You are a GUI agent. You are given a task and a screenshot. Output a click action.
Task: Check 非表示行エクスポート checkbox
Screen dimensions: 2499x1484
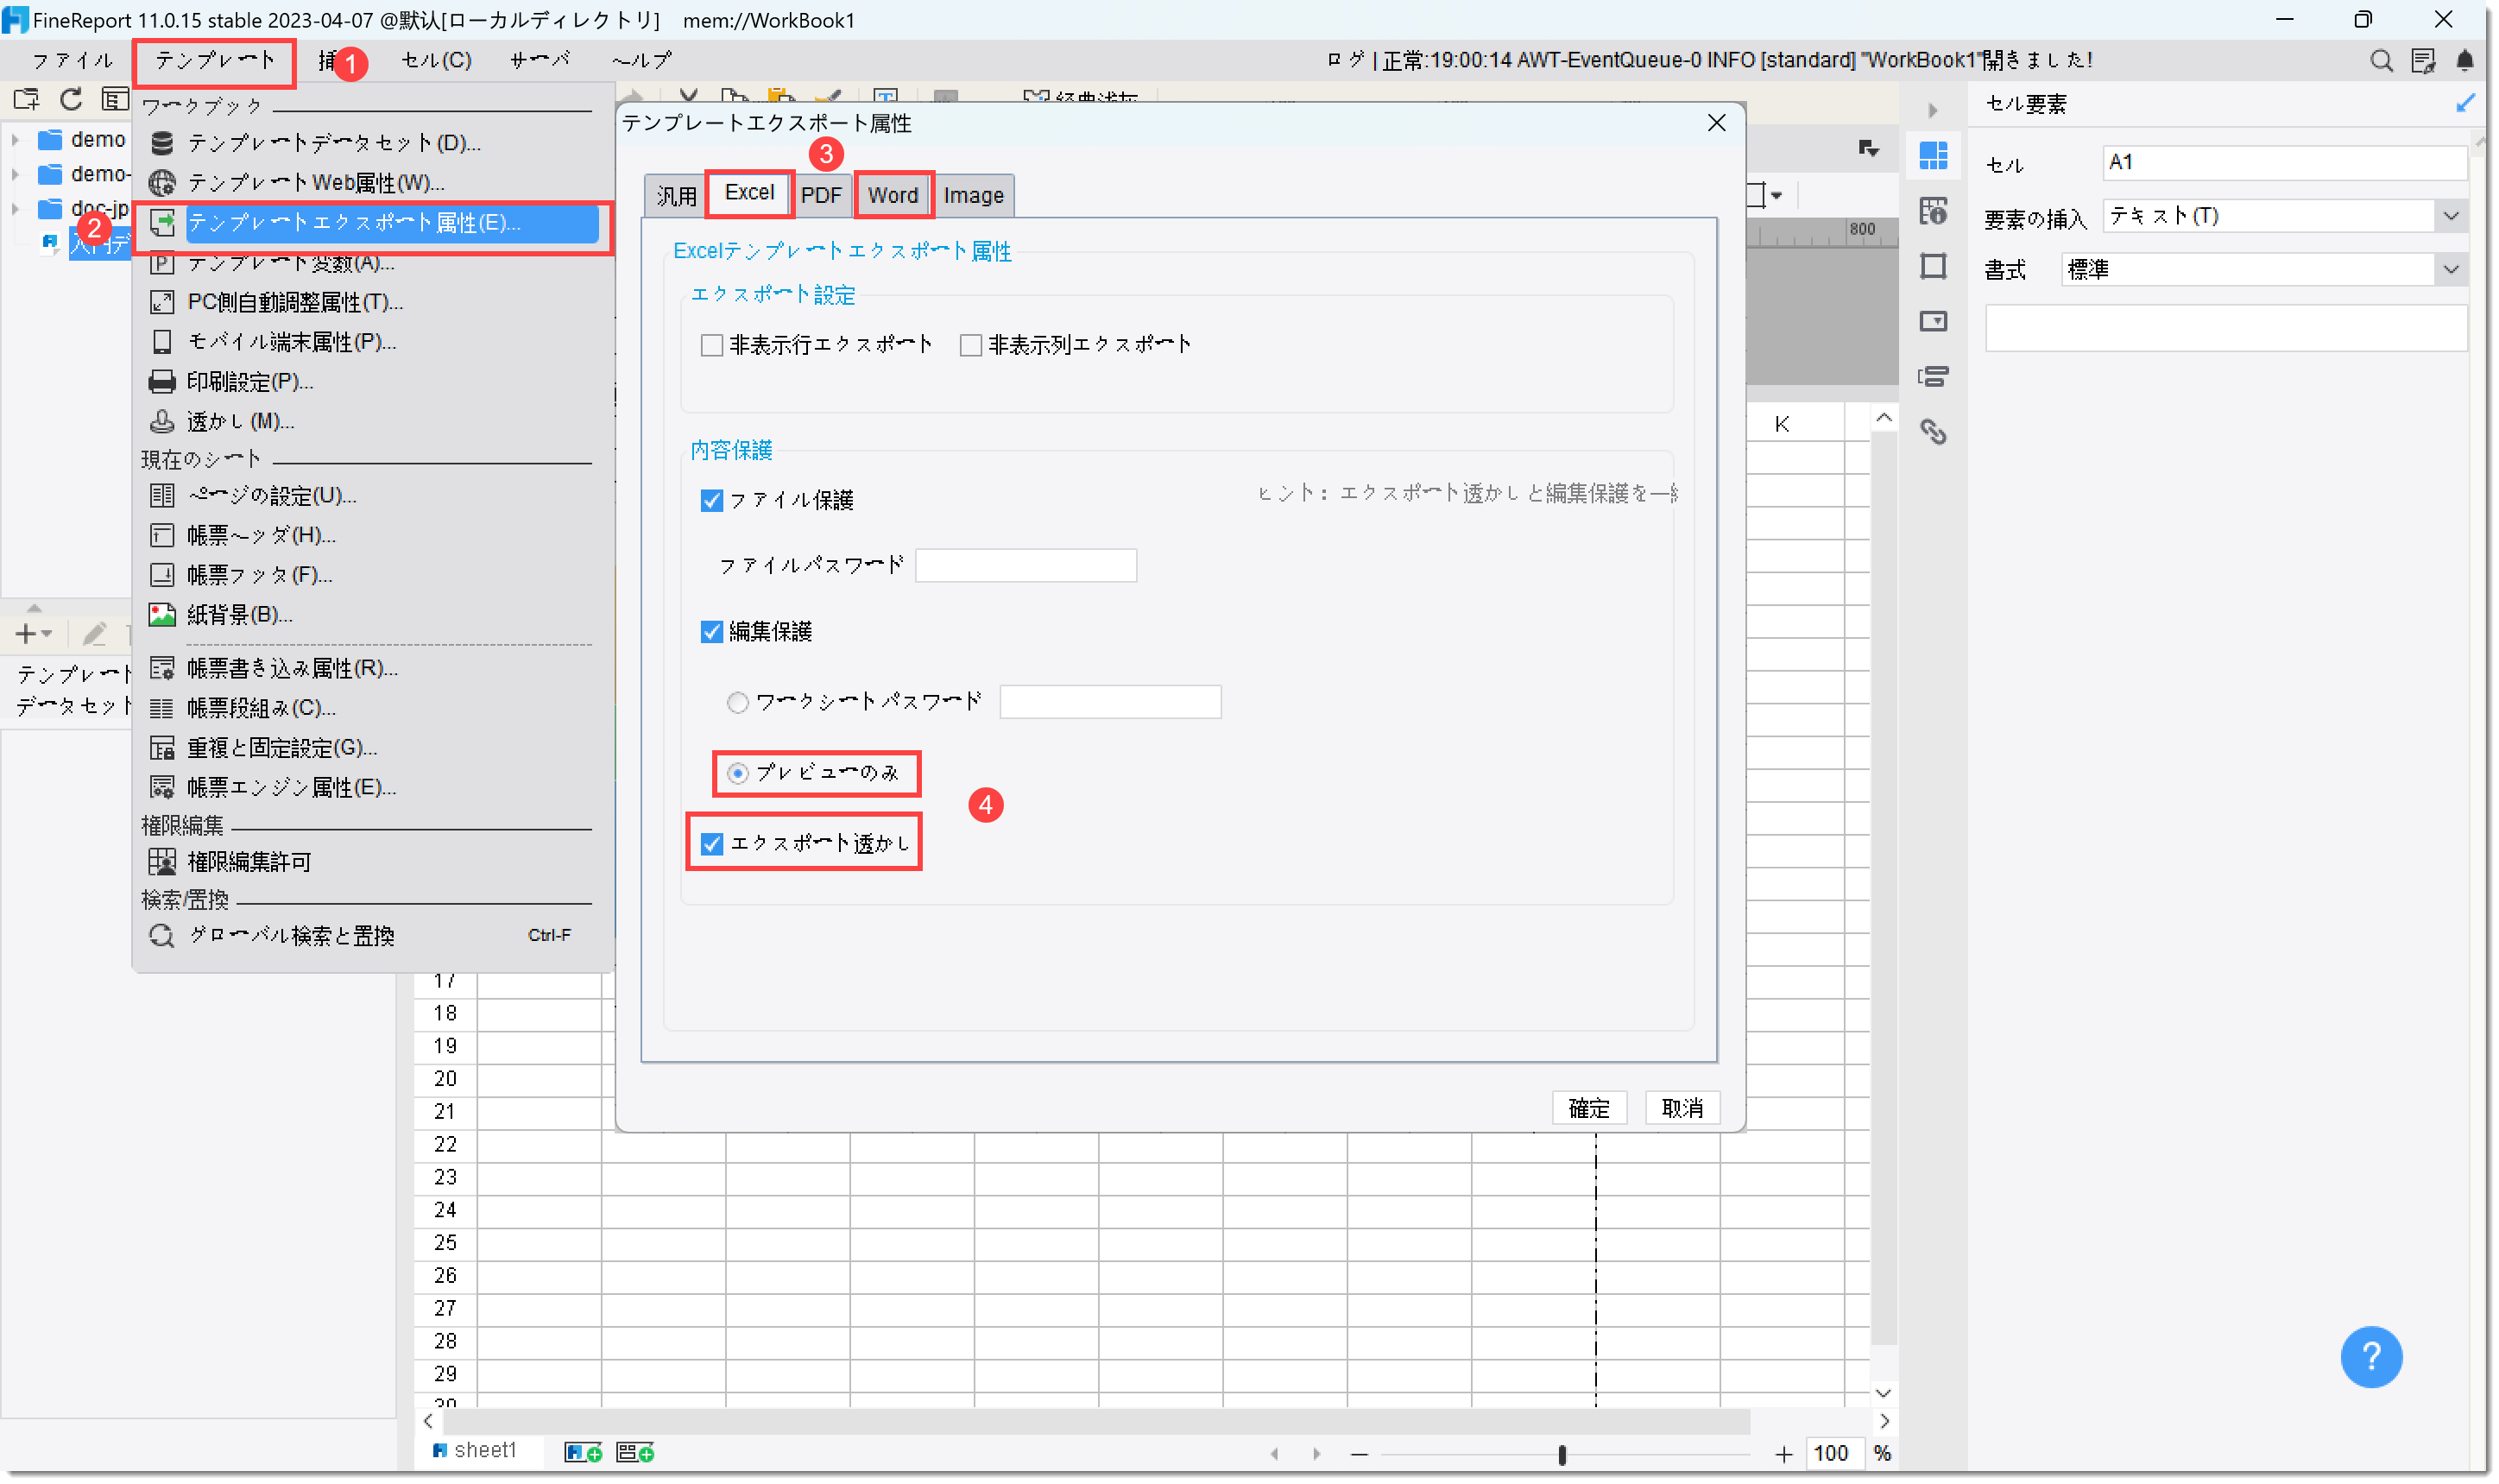(711, 346)
